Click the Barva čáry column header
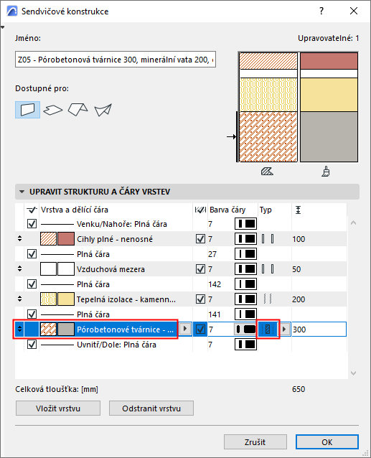The image size is (371, 458). [x=227, y=210]
